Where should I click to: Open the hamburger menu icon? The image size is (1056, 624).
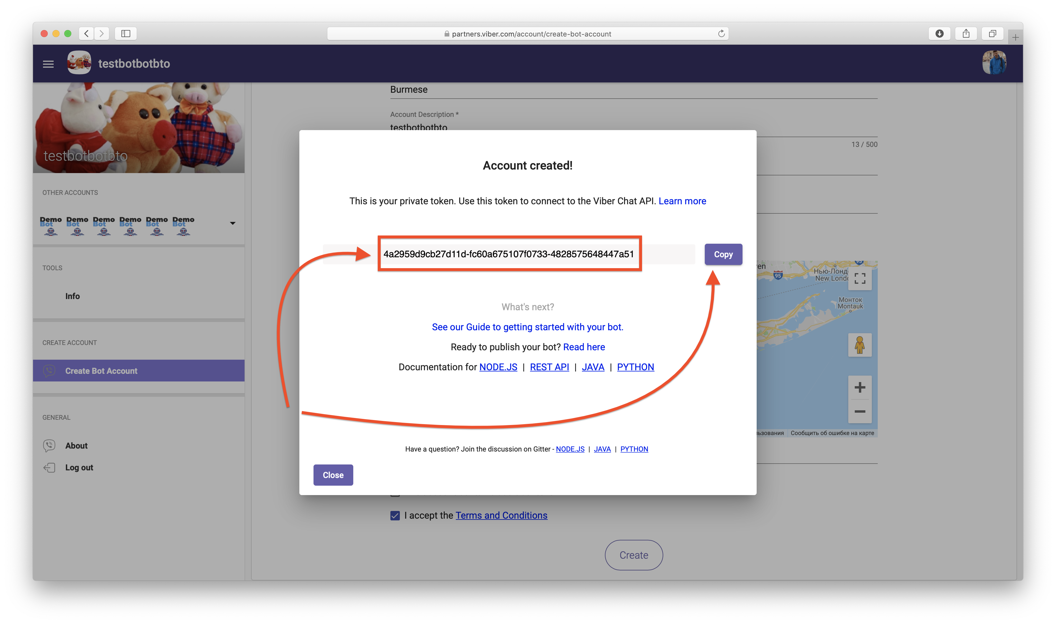48,64
